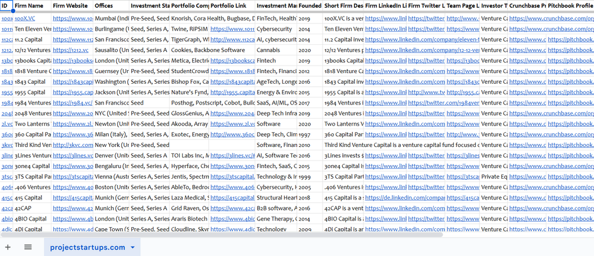Select the Firm Name header cell
The height and width of the screenshot is (256, 594).
(32, 6)
